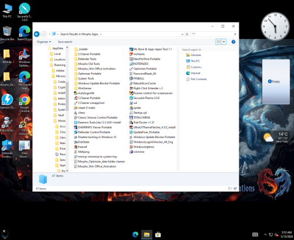Image resolution: width=294 pixels, height=240 pixels.
Task: Select the Defender Tools folder
Action: pyautogui.click(x=85, y=59)
